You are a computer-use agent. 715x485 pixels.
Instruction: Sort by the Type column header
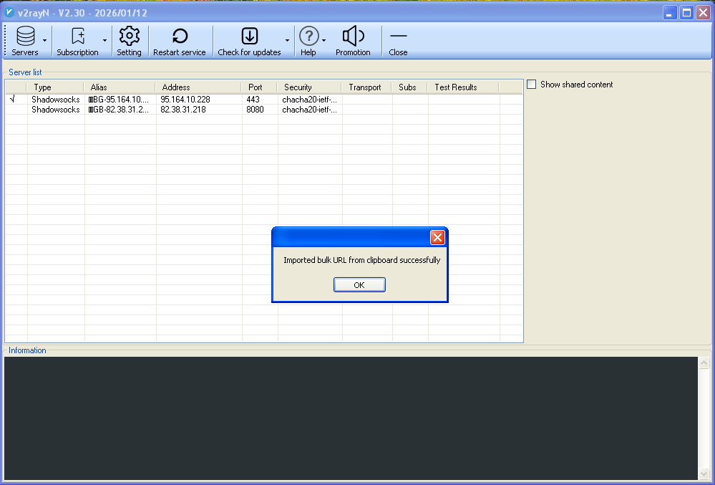55,87
